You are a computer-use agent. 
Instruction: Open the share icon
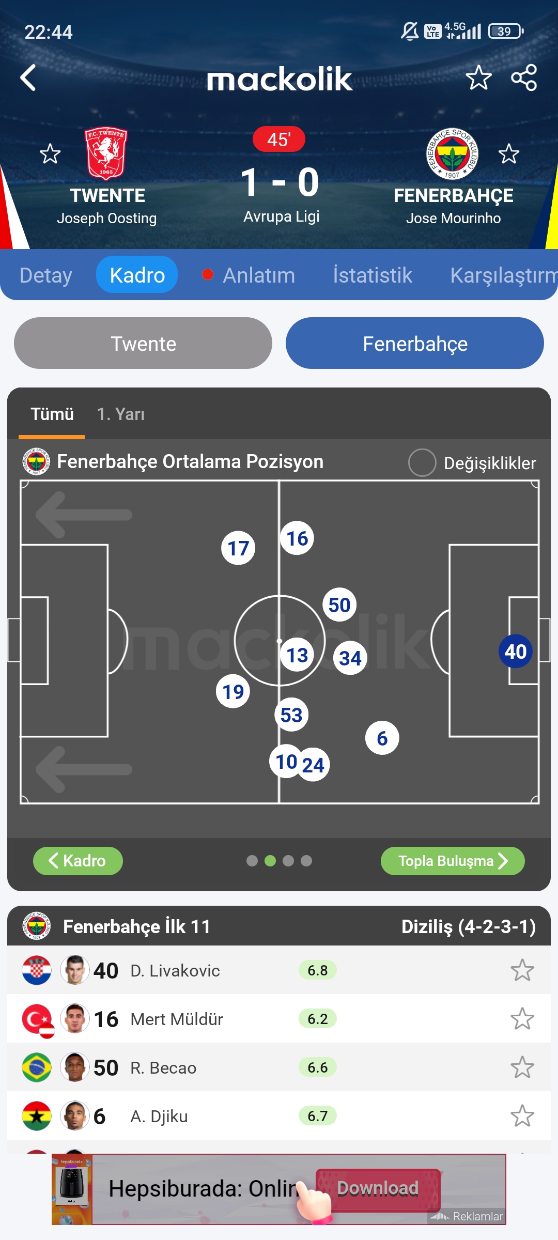click(524, 78)
